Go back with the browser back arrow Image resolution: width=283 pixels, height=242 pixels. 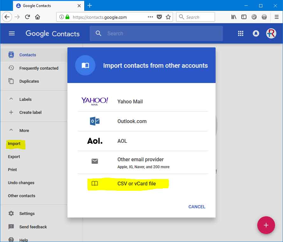[7, 17]
